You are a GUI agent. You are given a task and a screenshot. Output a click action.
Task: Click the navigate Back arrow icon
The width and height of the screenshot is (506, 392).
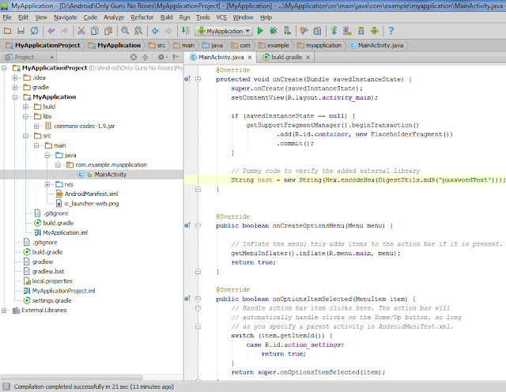click(x=155, y=31)
